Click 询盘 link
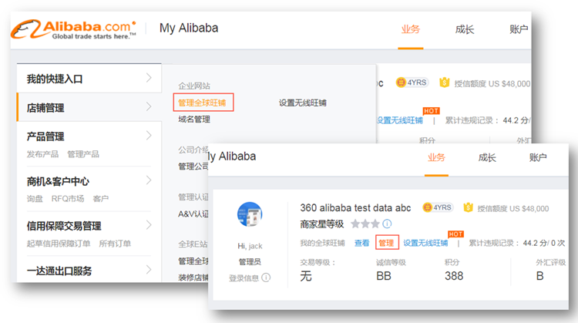This screenshot has width=578, height=323. coord(35,199)
